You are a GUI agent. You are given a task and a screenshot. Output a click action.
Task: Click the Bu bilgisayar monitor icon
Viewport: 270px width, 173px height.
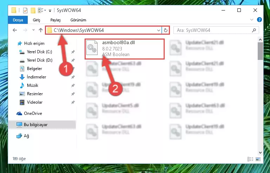click(19, 125)
